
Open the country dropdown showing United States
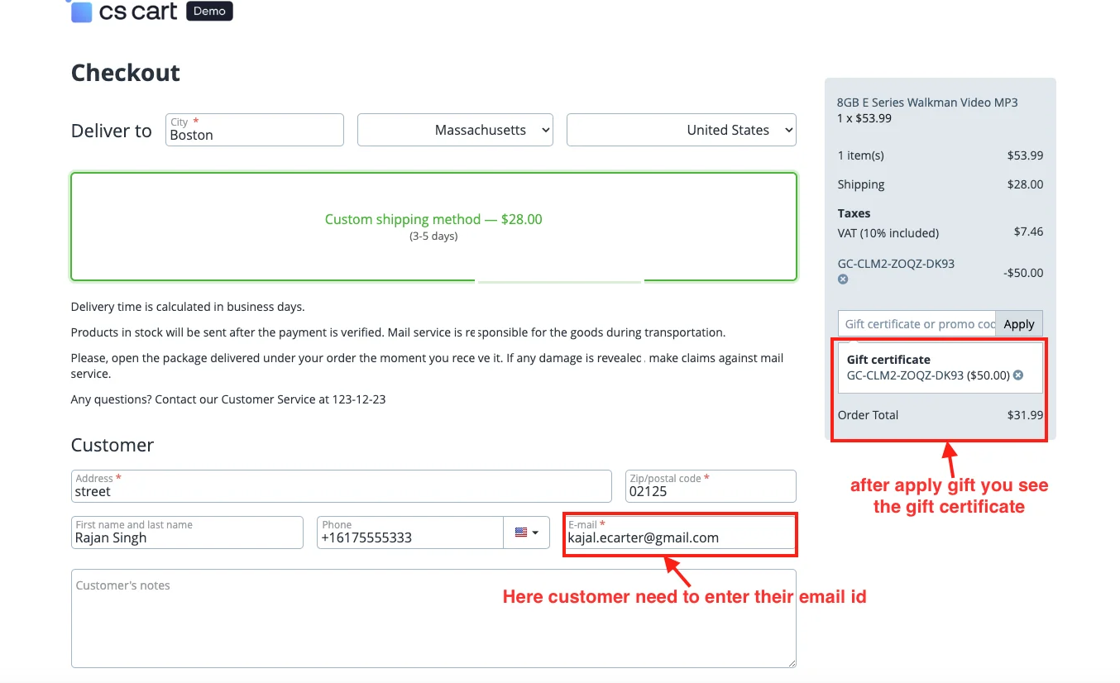pyautogui.click(x=681, y=130)
